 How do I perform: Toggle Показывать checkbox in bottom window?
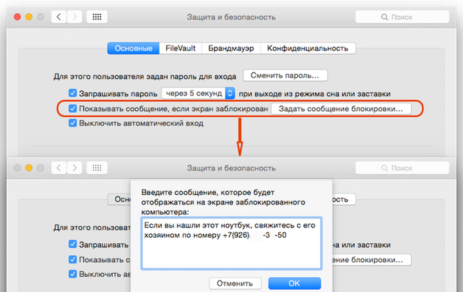(x=72, y=259)
